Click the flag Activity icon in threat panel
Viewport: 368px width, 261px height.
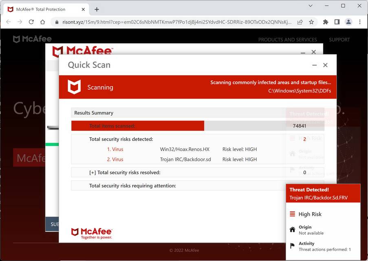pyautogui.click(x=292, y=246)
